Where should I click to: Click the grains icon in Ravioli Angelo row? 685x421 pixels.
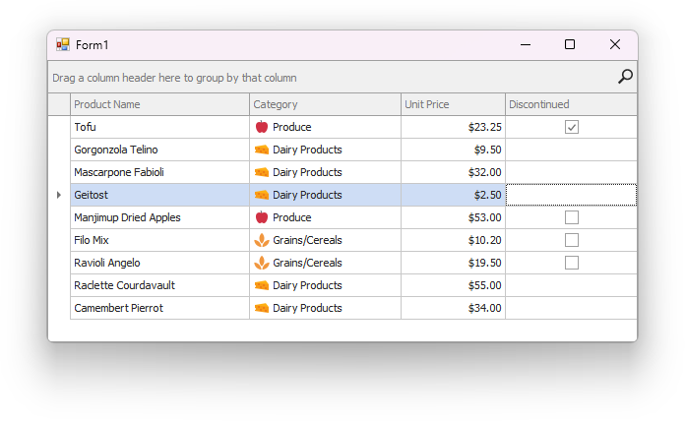tap(262, 263)
